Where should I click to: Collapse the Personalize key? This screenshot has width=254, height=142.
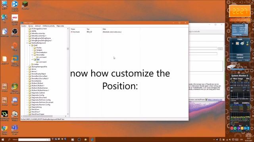32,55
